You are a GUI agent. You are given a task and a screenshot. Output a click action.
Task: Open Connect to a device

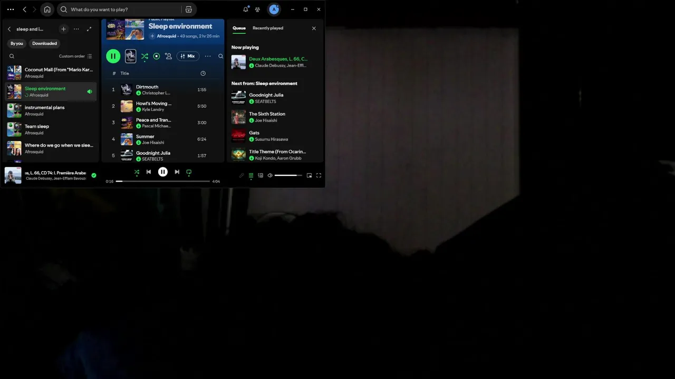[x=261, y=175]
